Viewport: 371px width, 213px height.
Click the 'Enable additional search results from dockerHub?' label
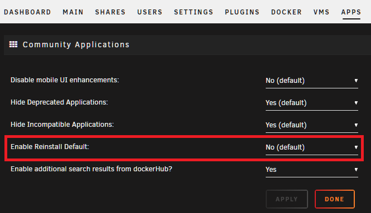click(x=91, y=169)
